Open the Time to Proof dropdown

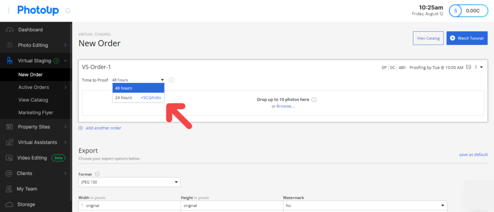click(138, 80)
